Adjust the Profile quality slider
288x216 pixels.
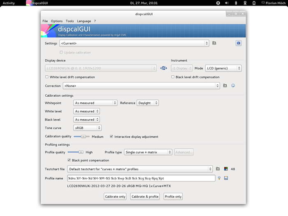(75, 152)
